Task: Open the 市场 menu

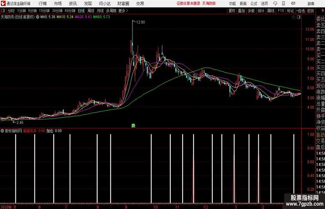Action: click(58, 3)
